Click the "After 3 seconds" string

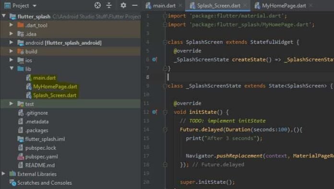(230, 138)
